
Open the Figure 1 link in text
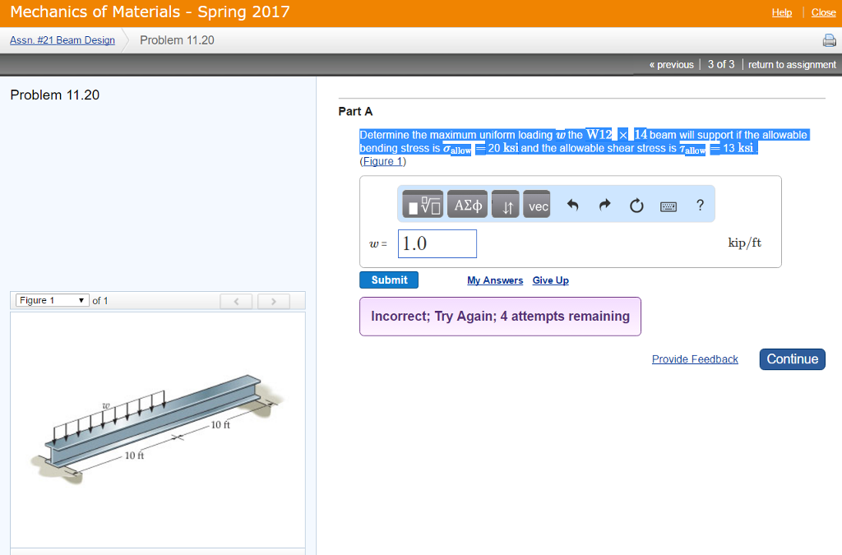point(383,160)
